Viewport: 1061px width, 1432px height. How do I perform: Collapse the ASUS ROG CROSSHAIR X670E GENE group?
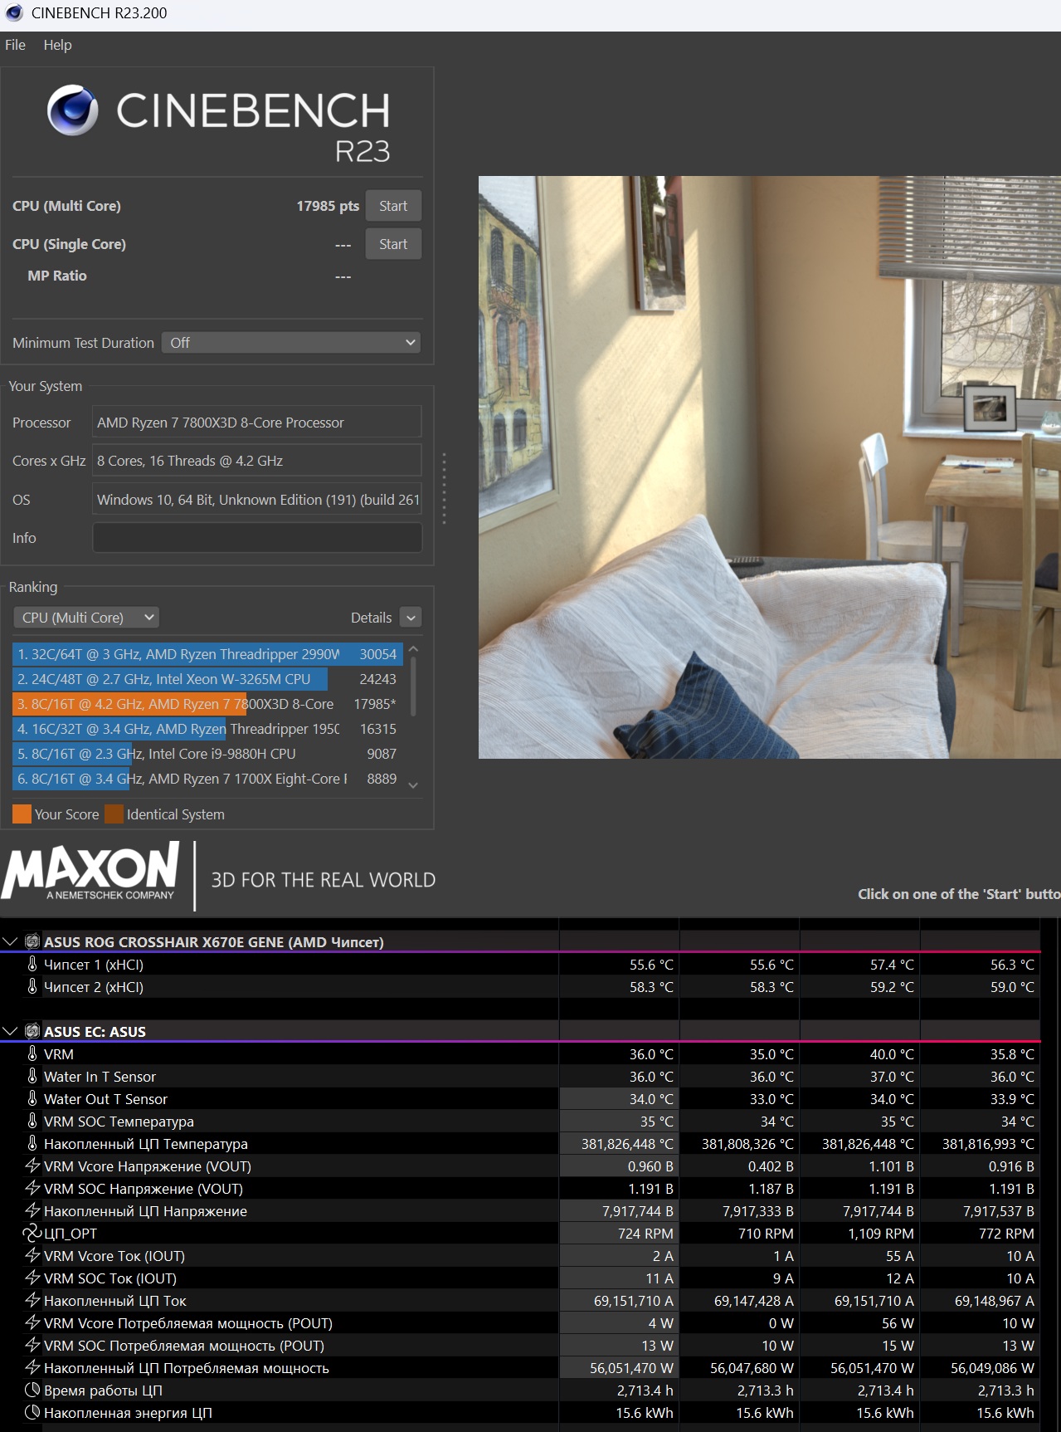tap(11, 941)
